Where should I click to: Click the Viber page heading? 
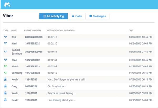point(8,16)
